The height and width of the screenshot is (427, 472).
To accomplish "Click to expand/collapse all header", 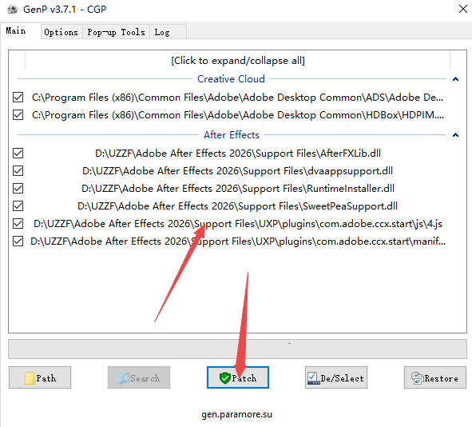I will tap(238, 61).
